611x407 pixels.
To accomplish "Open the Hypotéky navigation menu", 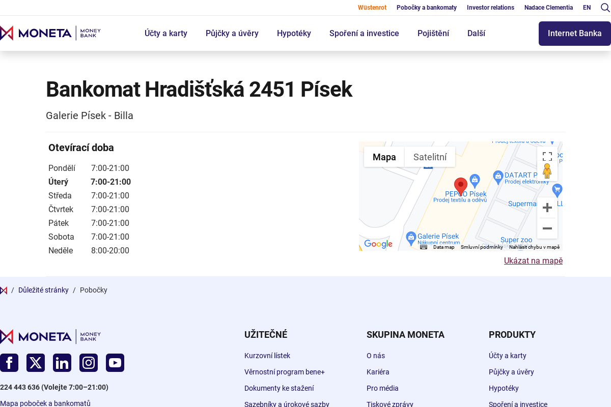I will click(294, 34).
